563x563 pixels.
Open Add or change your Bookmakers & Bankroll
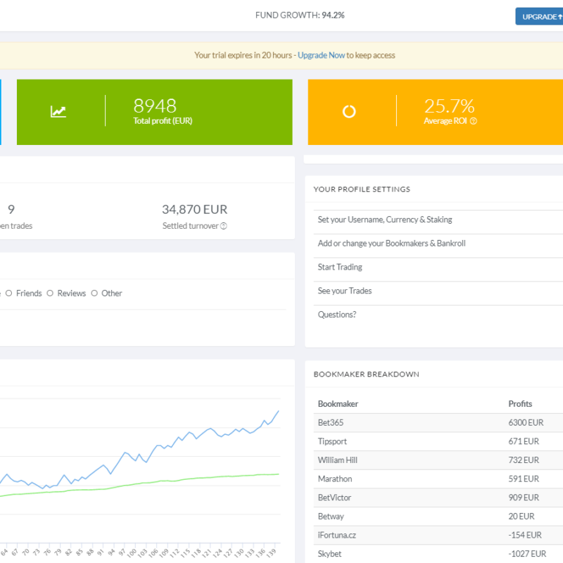click(x=391, y=243)
